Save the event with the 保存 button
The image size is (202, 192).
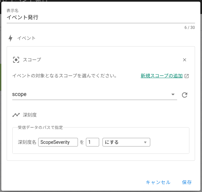pos(187,182)
